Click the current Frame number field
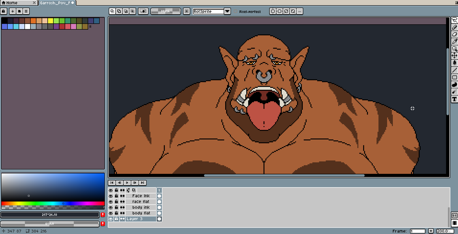The height and width of the screenshot is (234, 458). (x=418, y=231)
